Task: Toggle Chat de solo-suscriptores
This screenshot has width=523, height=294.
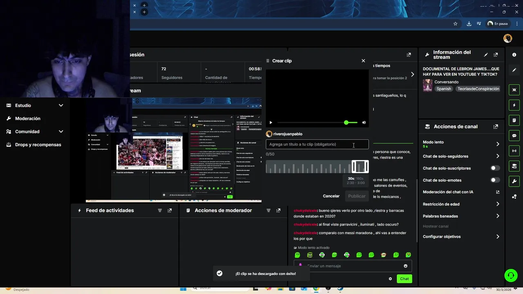Action: [495, 168]
